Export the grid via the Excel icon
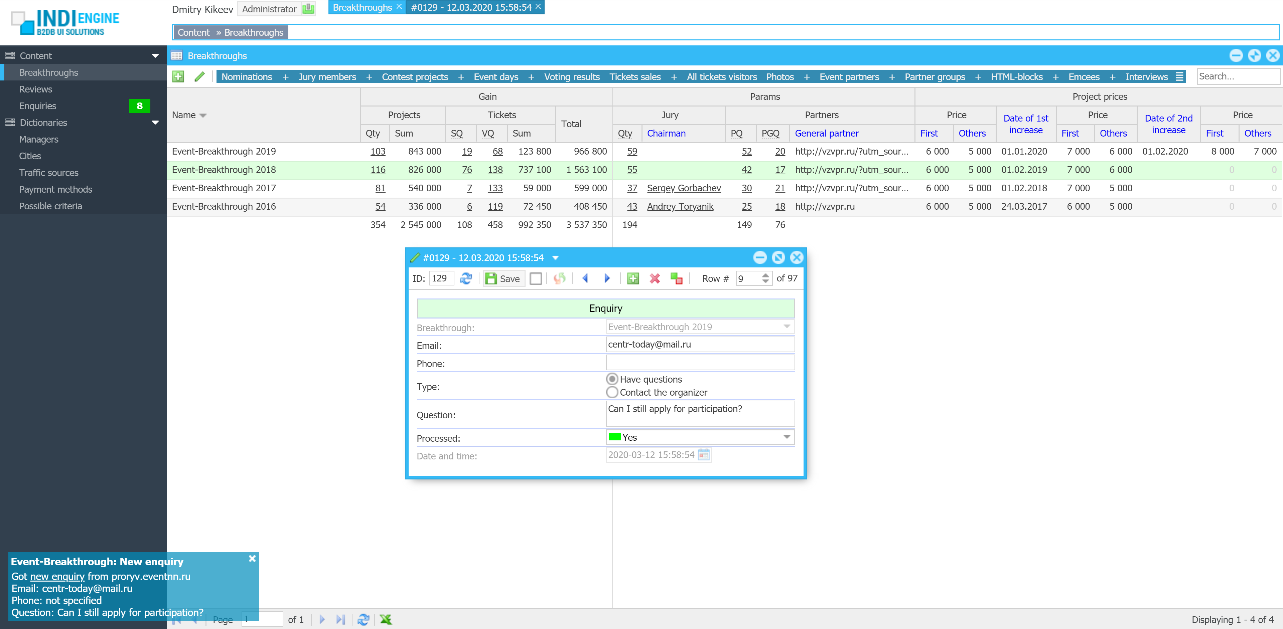This screenshot has width=1283, height=629. tap(386, 620)
